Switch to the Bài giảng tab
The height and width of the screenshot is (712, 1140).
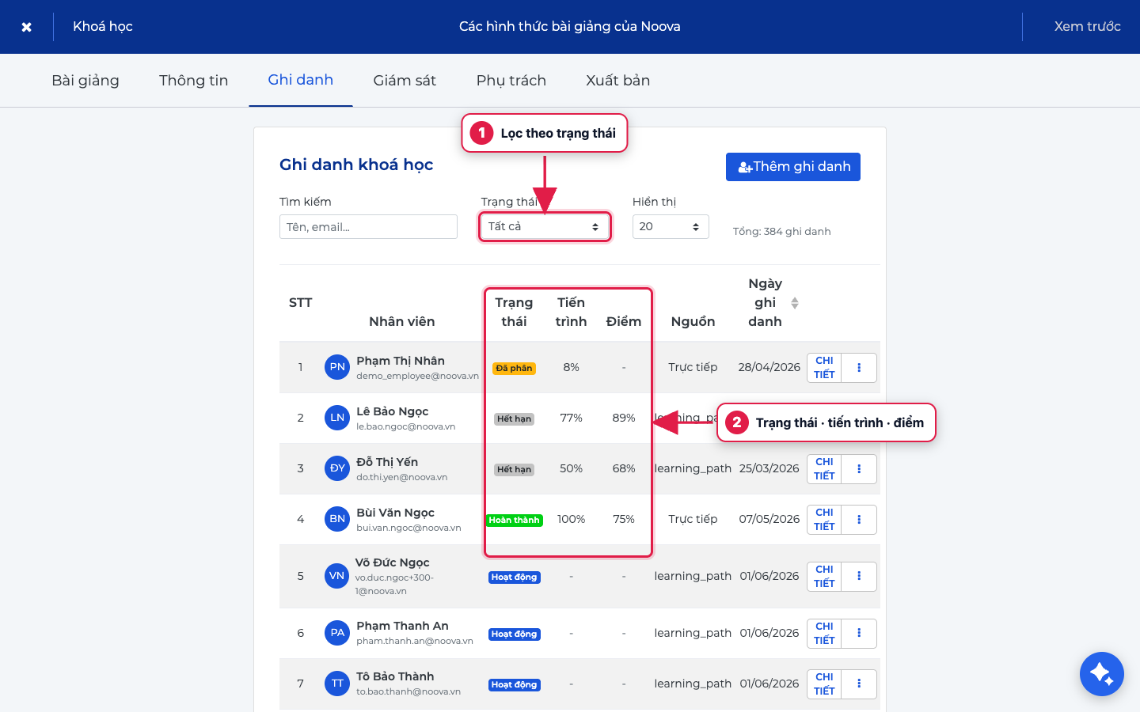(x=85, y=81)
